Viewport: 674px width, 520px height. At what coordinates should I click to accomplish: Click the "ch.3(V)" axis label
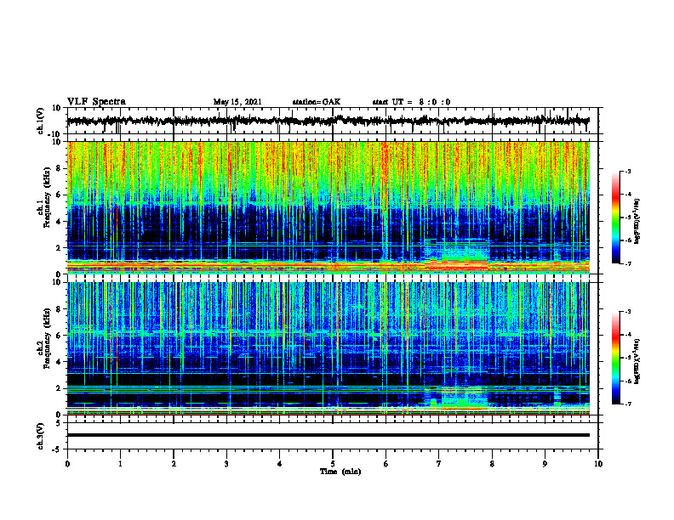(41, 436)
